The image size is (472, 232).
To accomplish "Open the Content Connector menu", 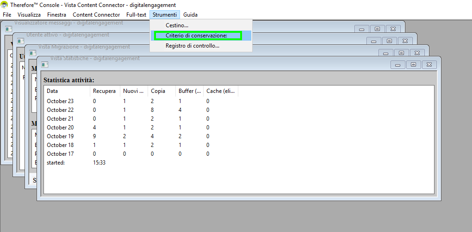I will pos(96,15).
